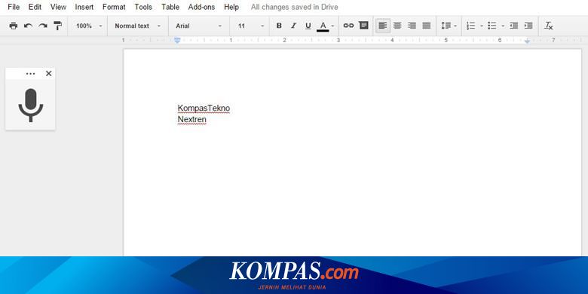Align text to the right
This screenshot has height=294, width=588.
coord(412,26)
